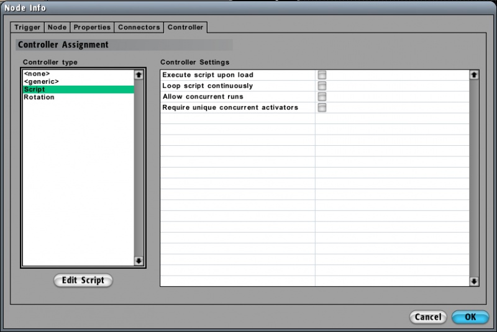Open the Node tab
497x332 pixels.
point(57,27)
